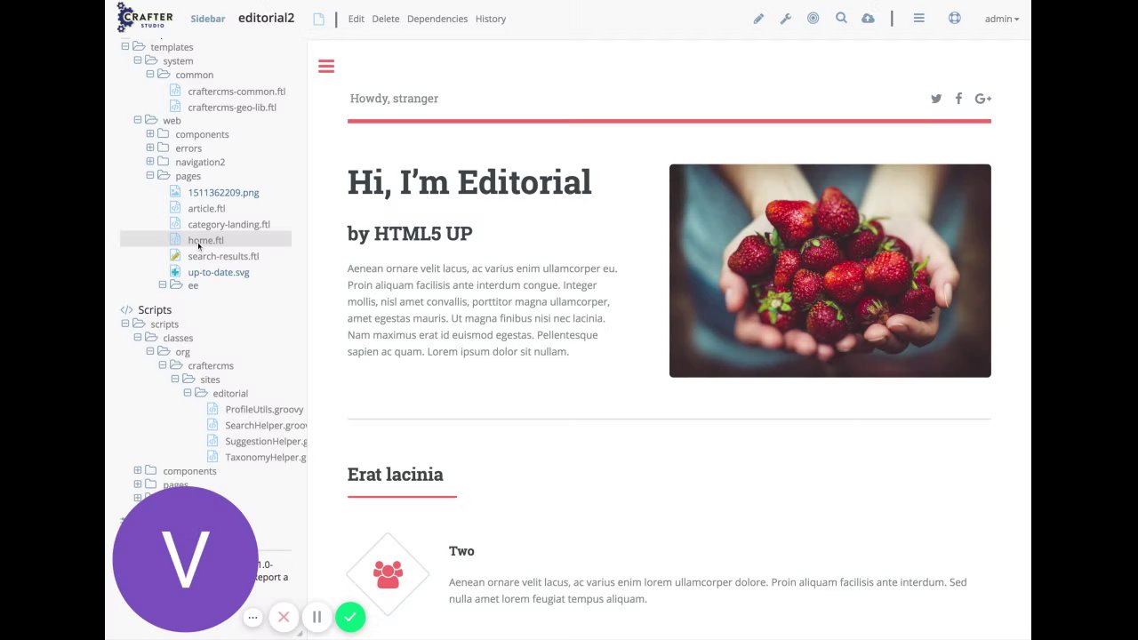Collapse the system folder
The image size is (1138, 640).
(138, 61)
